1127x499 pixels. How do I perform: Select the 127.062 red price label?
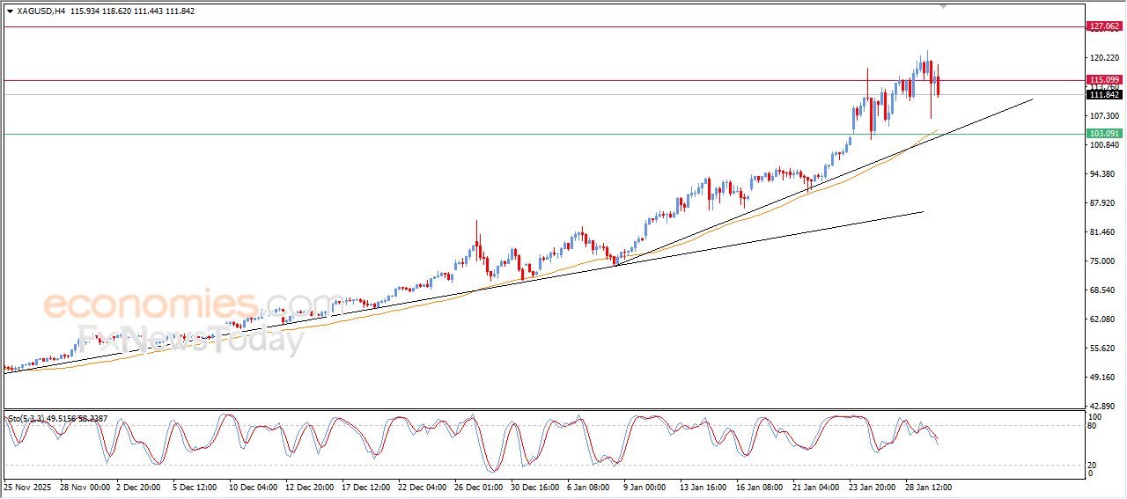click(1104, 26)
